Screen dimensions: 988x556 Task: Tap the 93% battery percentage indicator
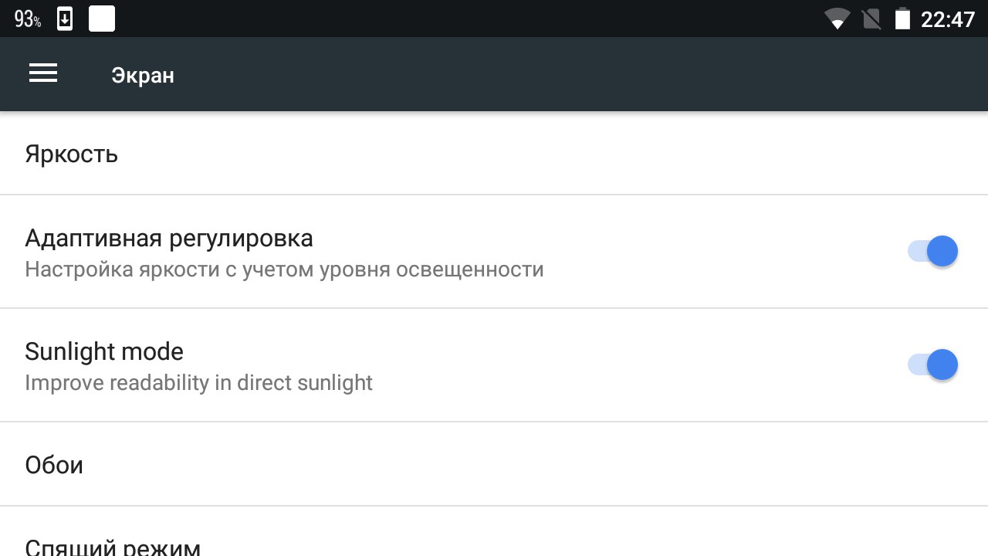[x=28, y=19]
